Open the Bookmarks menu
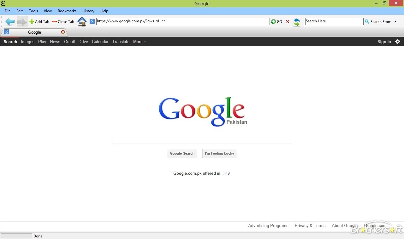The image size is (404, 239). click(x=67, y=11)
